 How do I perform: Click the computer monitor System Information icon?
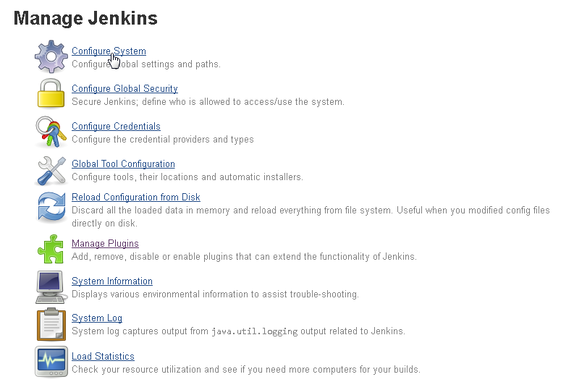pyautogui.click(x=51, y=287)
